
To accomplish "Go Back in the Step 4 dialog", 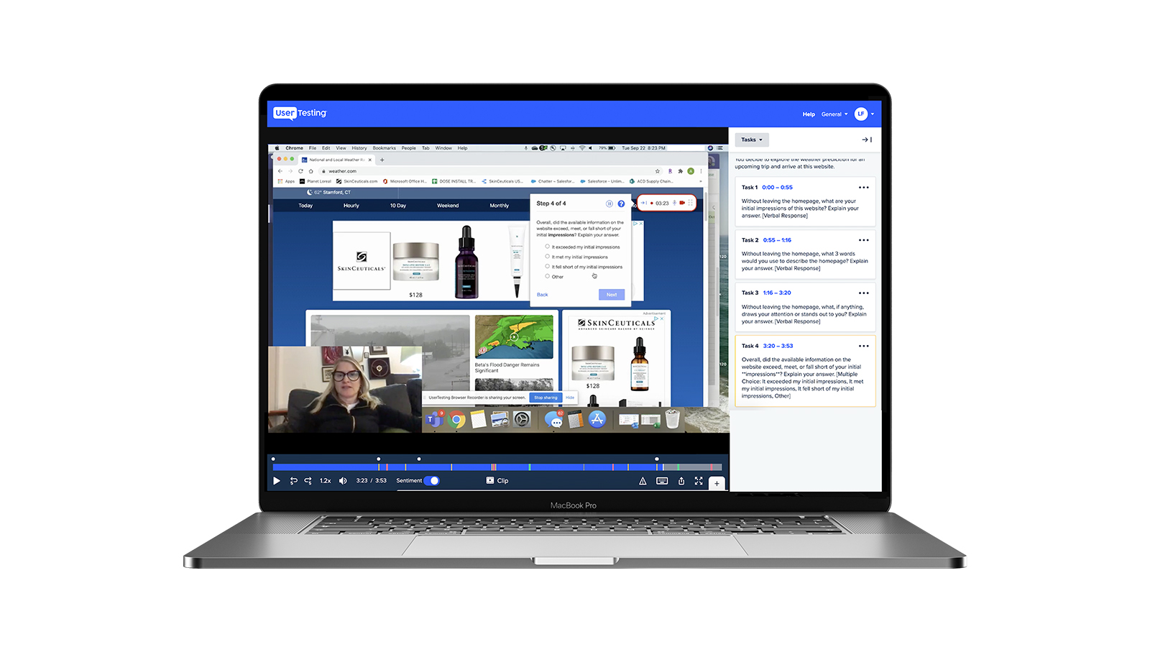I will pyautogui.click(x=543, y=295).
